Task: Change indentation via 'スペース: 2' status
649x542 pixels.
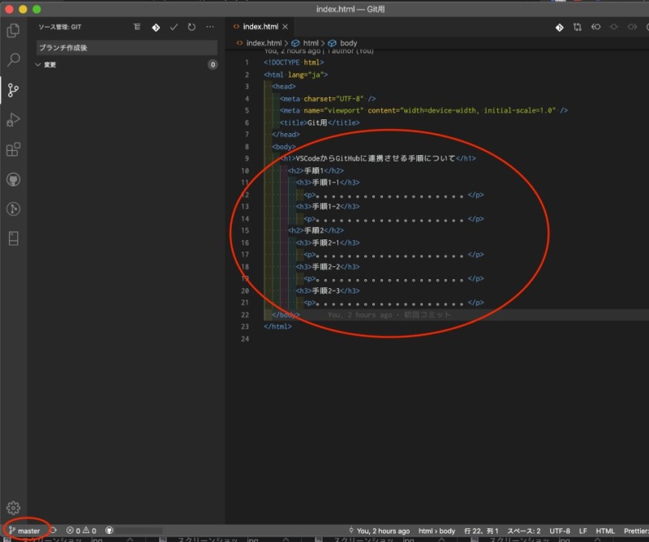Action: pos(523,531)
